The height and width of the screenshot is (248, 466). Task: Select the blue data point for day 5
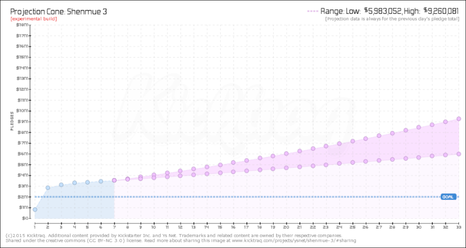tap(88, 182)
